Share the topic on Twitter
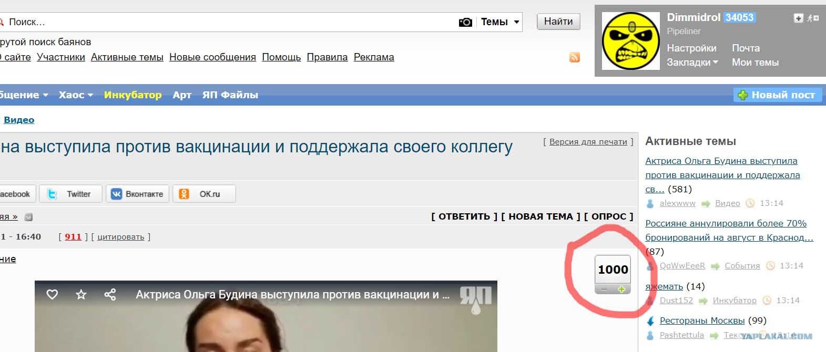The image size is (826, 352). click(70, 194)
